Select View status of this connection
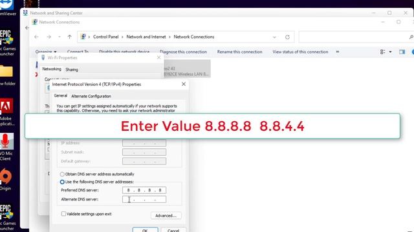 click(300, 52)
